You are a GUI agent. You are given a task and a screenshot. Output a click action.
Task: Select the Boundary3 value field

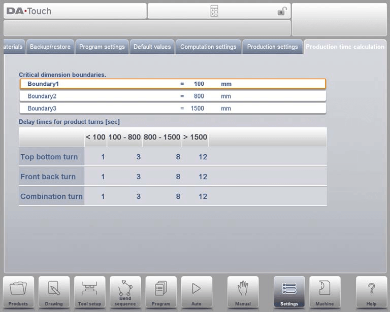tap(197, 108)
